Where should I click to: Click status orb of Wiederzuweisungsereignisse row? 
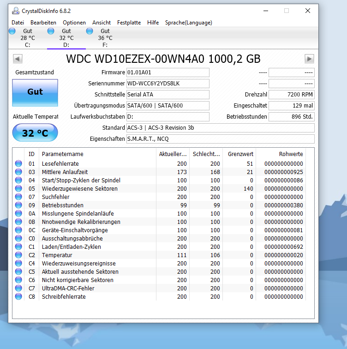pyautogui.click(x=18, y=263)
